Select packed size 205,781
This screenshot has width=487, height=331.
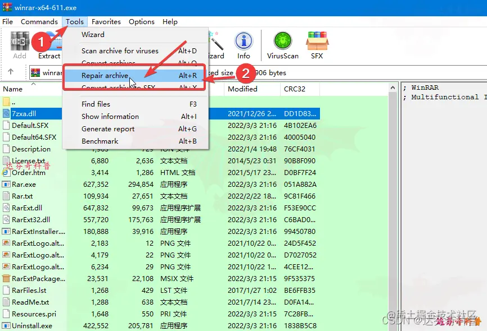(x=141, y=326)
